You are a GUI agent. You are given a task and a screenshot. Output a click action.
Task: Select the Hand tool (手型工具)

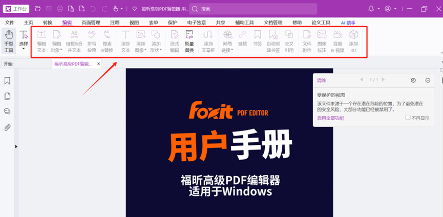[x=9, y=41]
